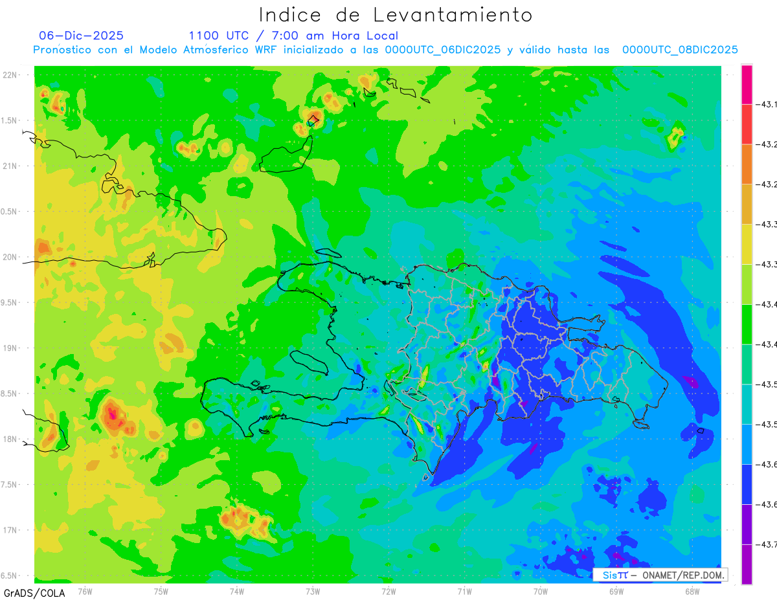Click the '76W' longitude label
This screenshot has width=777, height=600.
[85, 591]
